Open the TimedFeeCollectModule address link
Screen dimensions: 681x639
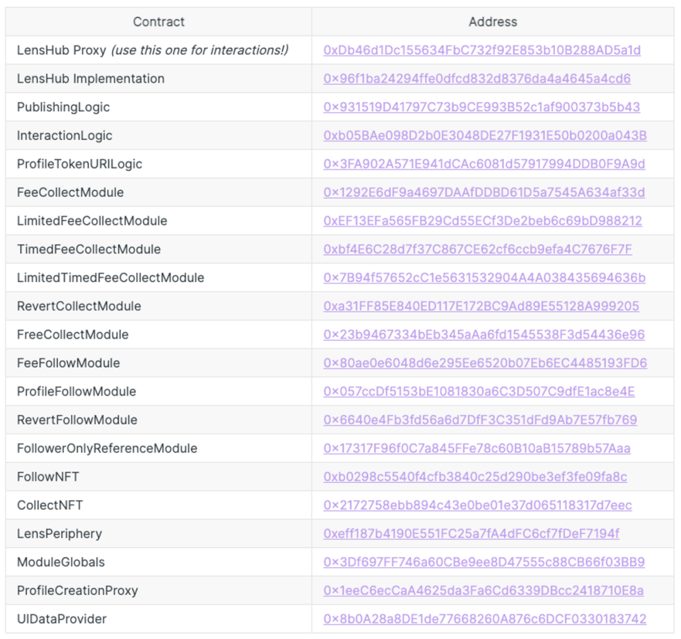click(x=477, y=249)
